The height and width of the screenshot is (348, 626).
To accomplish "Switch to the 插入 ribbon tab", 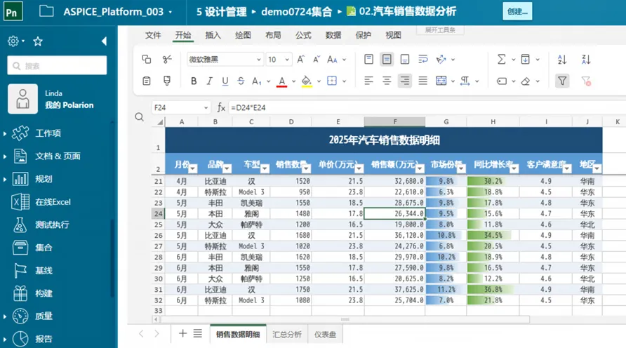I will (x=213, y=35).
